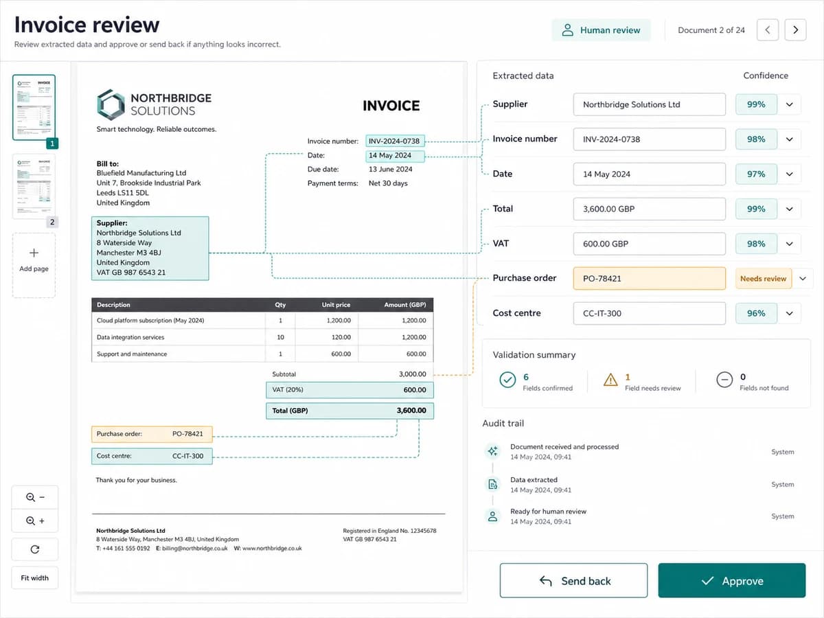Viewport: 824px width, 618px height.
Task: Zoom in with the plus magnifier
Action: click(35, 521)
